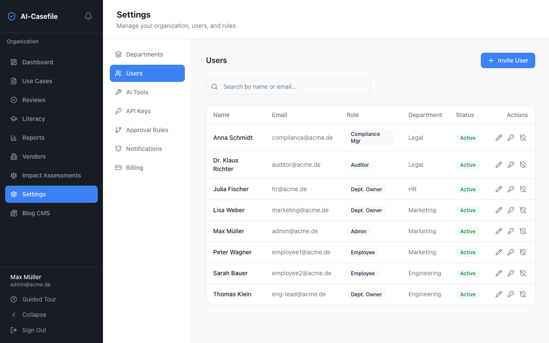Reset password key icon for Dr. Klaus Richter
549x343 pixels.
[x=511, y=165]
